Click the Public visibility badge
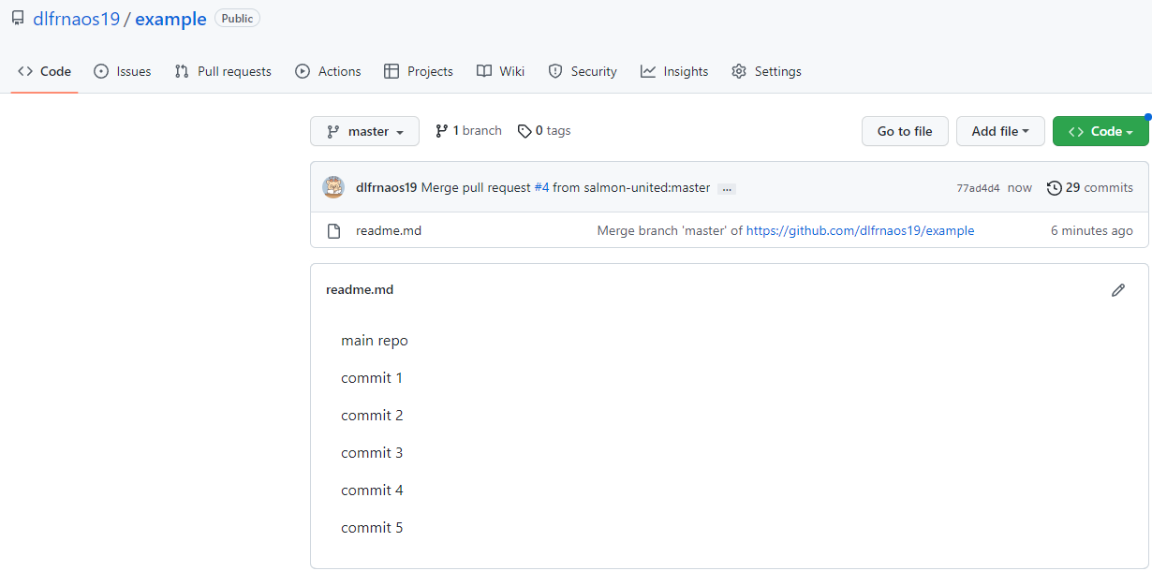The width and height of the screenshot is (1152, 571). (237, 18)
